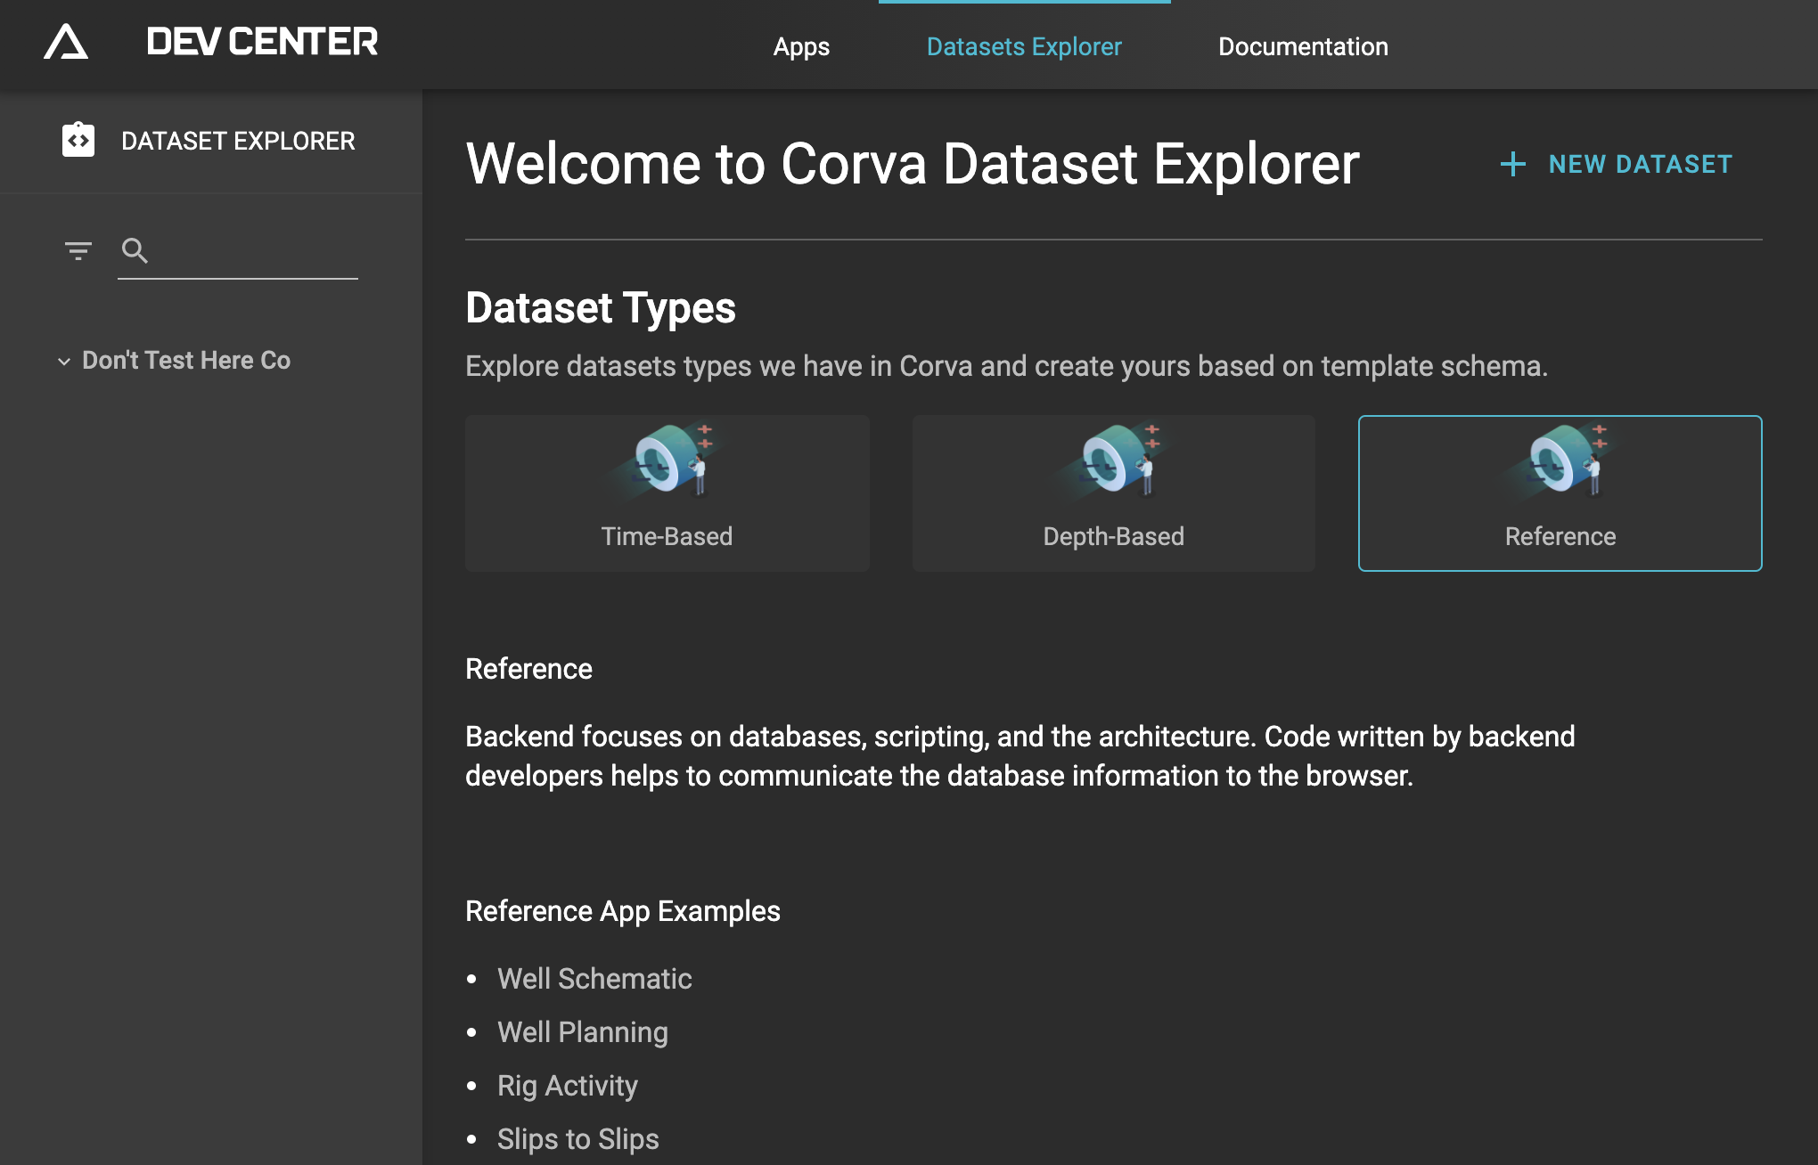Click the Reference card illustration
This screenshot has height=1165, width=1818.
(x=1561, y=460)
